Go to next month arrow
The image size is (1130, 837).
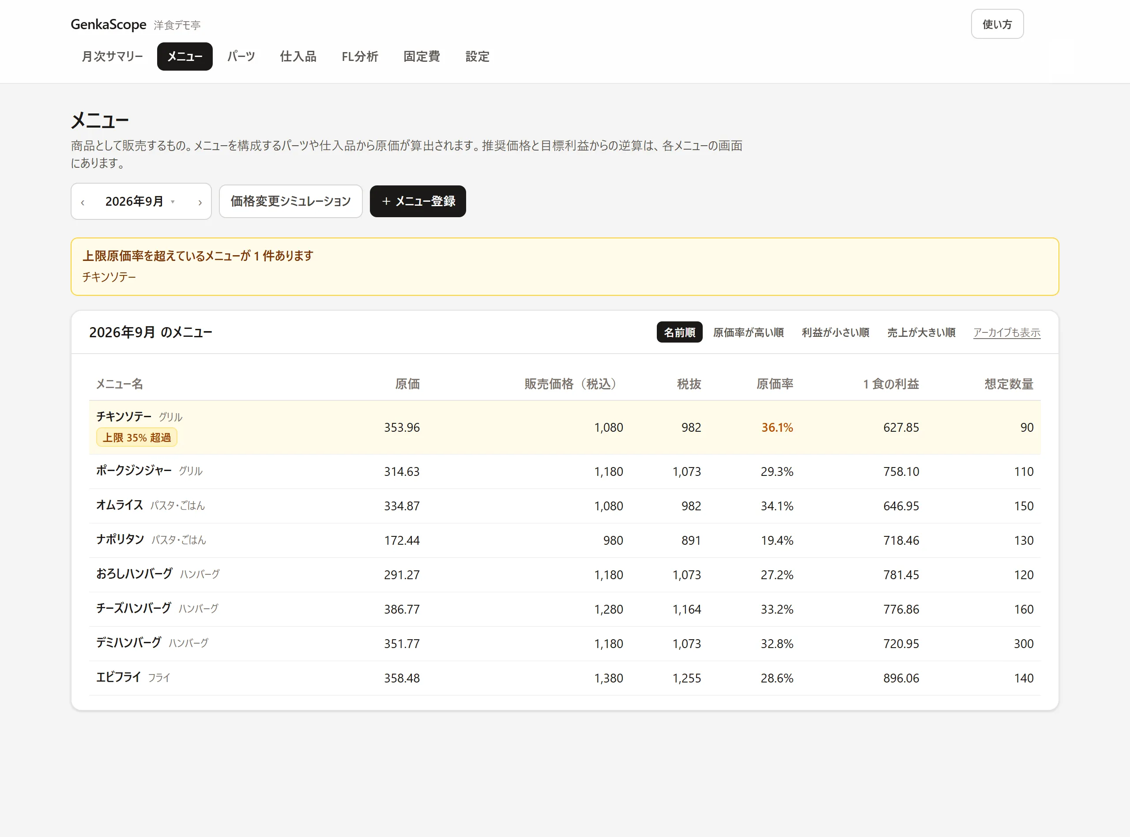pyautogui.click(x=200, y=202)
